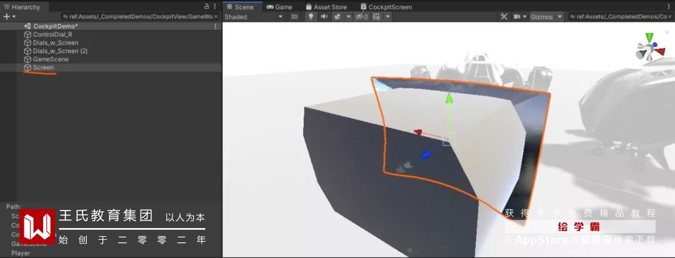675x258 pixels.
Task: Open the CockpitScreen tab
Action: (386, 7)
